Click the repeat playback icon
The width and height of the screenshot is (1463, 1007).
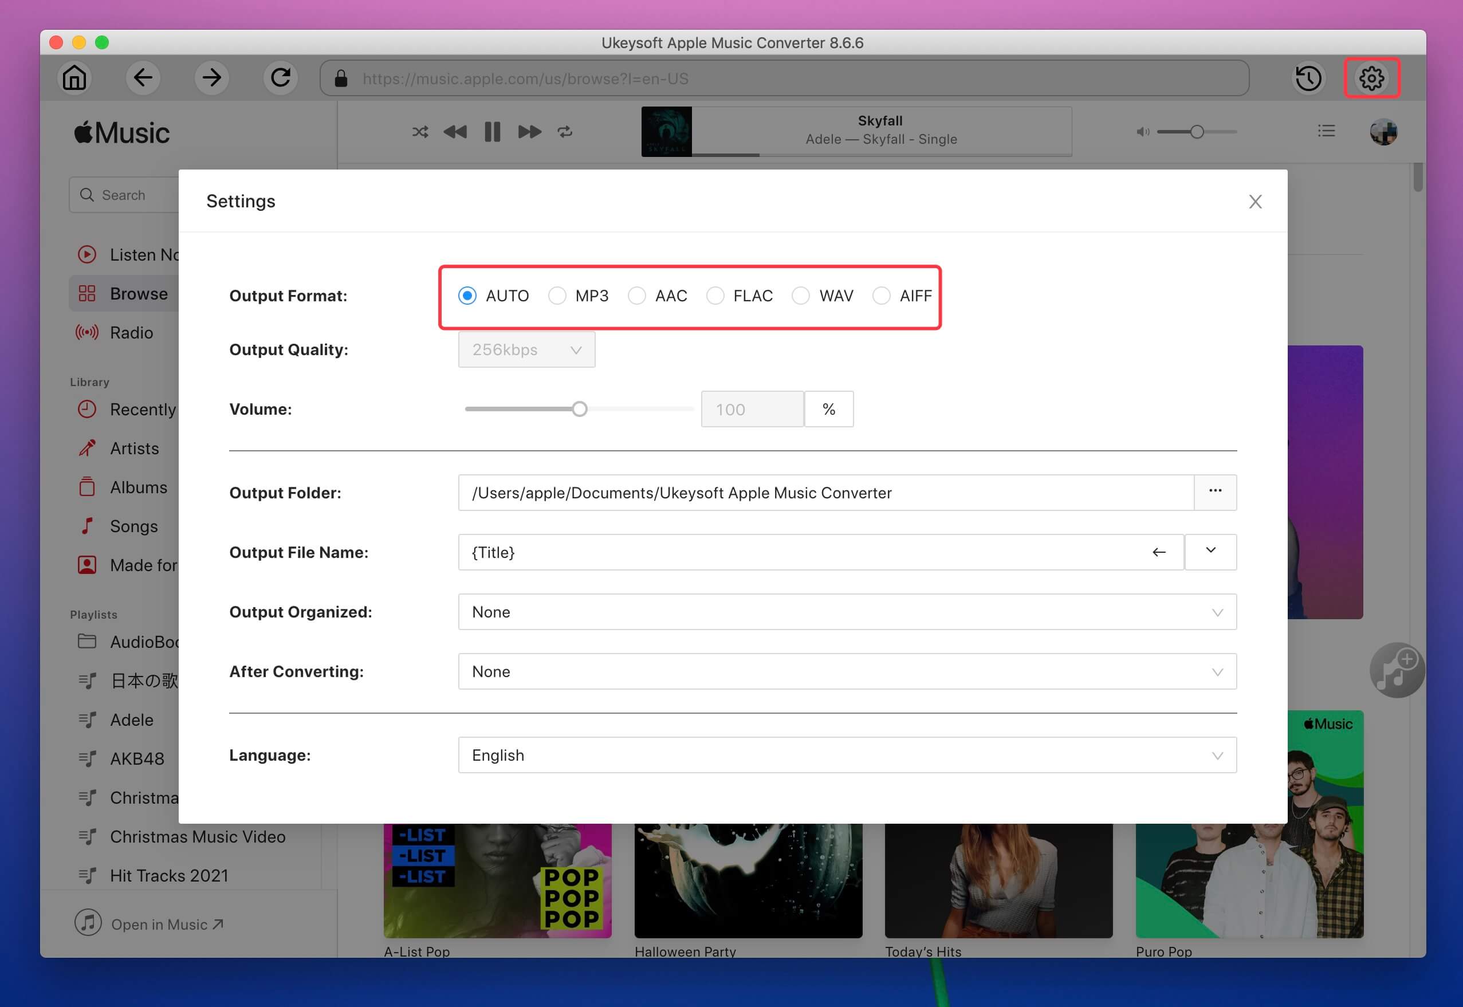[565, 131]
